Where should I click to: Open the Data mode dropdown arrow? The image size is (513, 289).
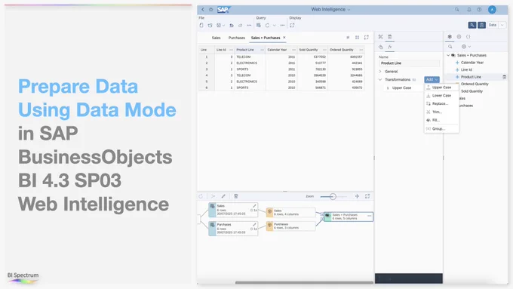(502, 25)
